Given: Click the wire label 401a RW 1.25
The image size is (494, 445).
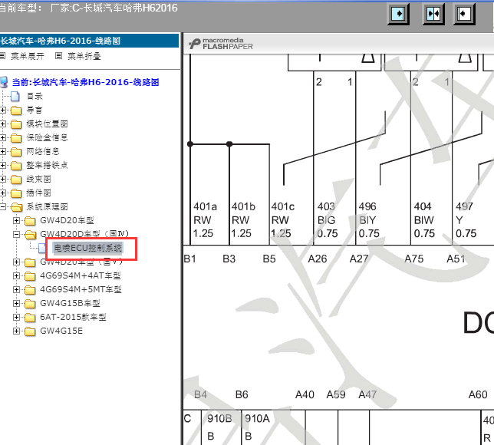Looking at the screenshot, I should pyautogui.click(x=205, y=220).
